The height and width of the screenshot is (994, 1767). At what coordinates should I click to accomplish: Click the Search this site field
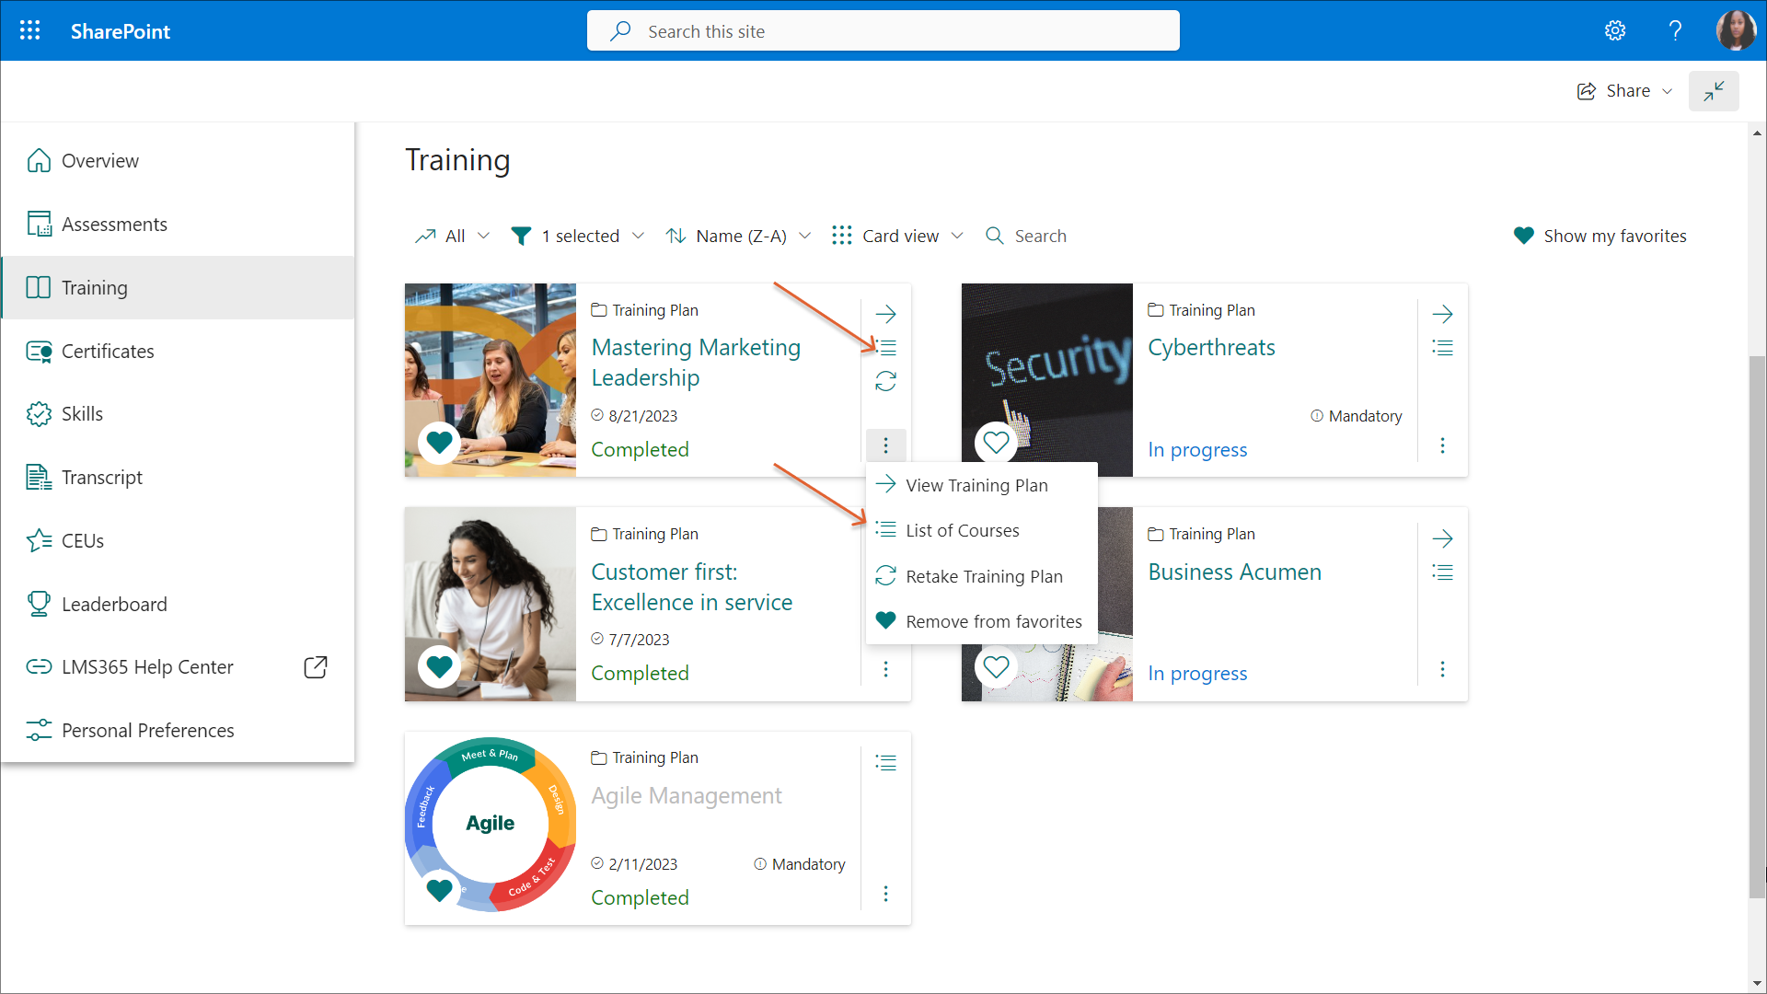coord(883,31)
